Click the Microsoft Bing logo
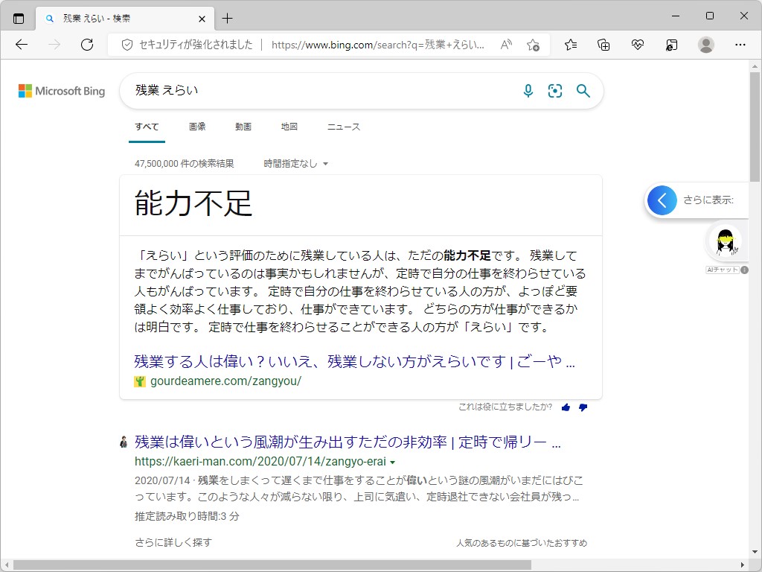Screen dimensions: 762x572 (60, 91)
